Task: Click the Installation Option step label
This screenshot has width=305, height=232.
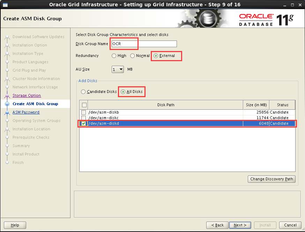Action: coord(30,45)
